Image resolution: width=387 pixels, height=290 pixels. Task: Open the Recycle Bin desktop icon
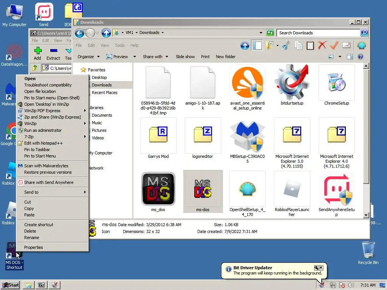(368, 253)
